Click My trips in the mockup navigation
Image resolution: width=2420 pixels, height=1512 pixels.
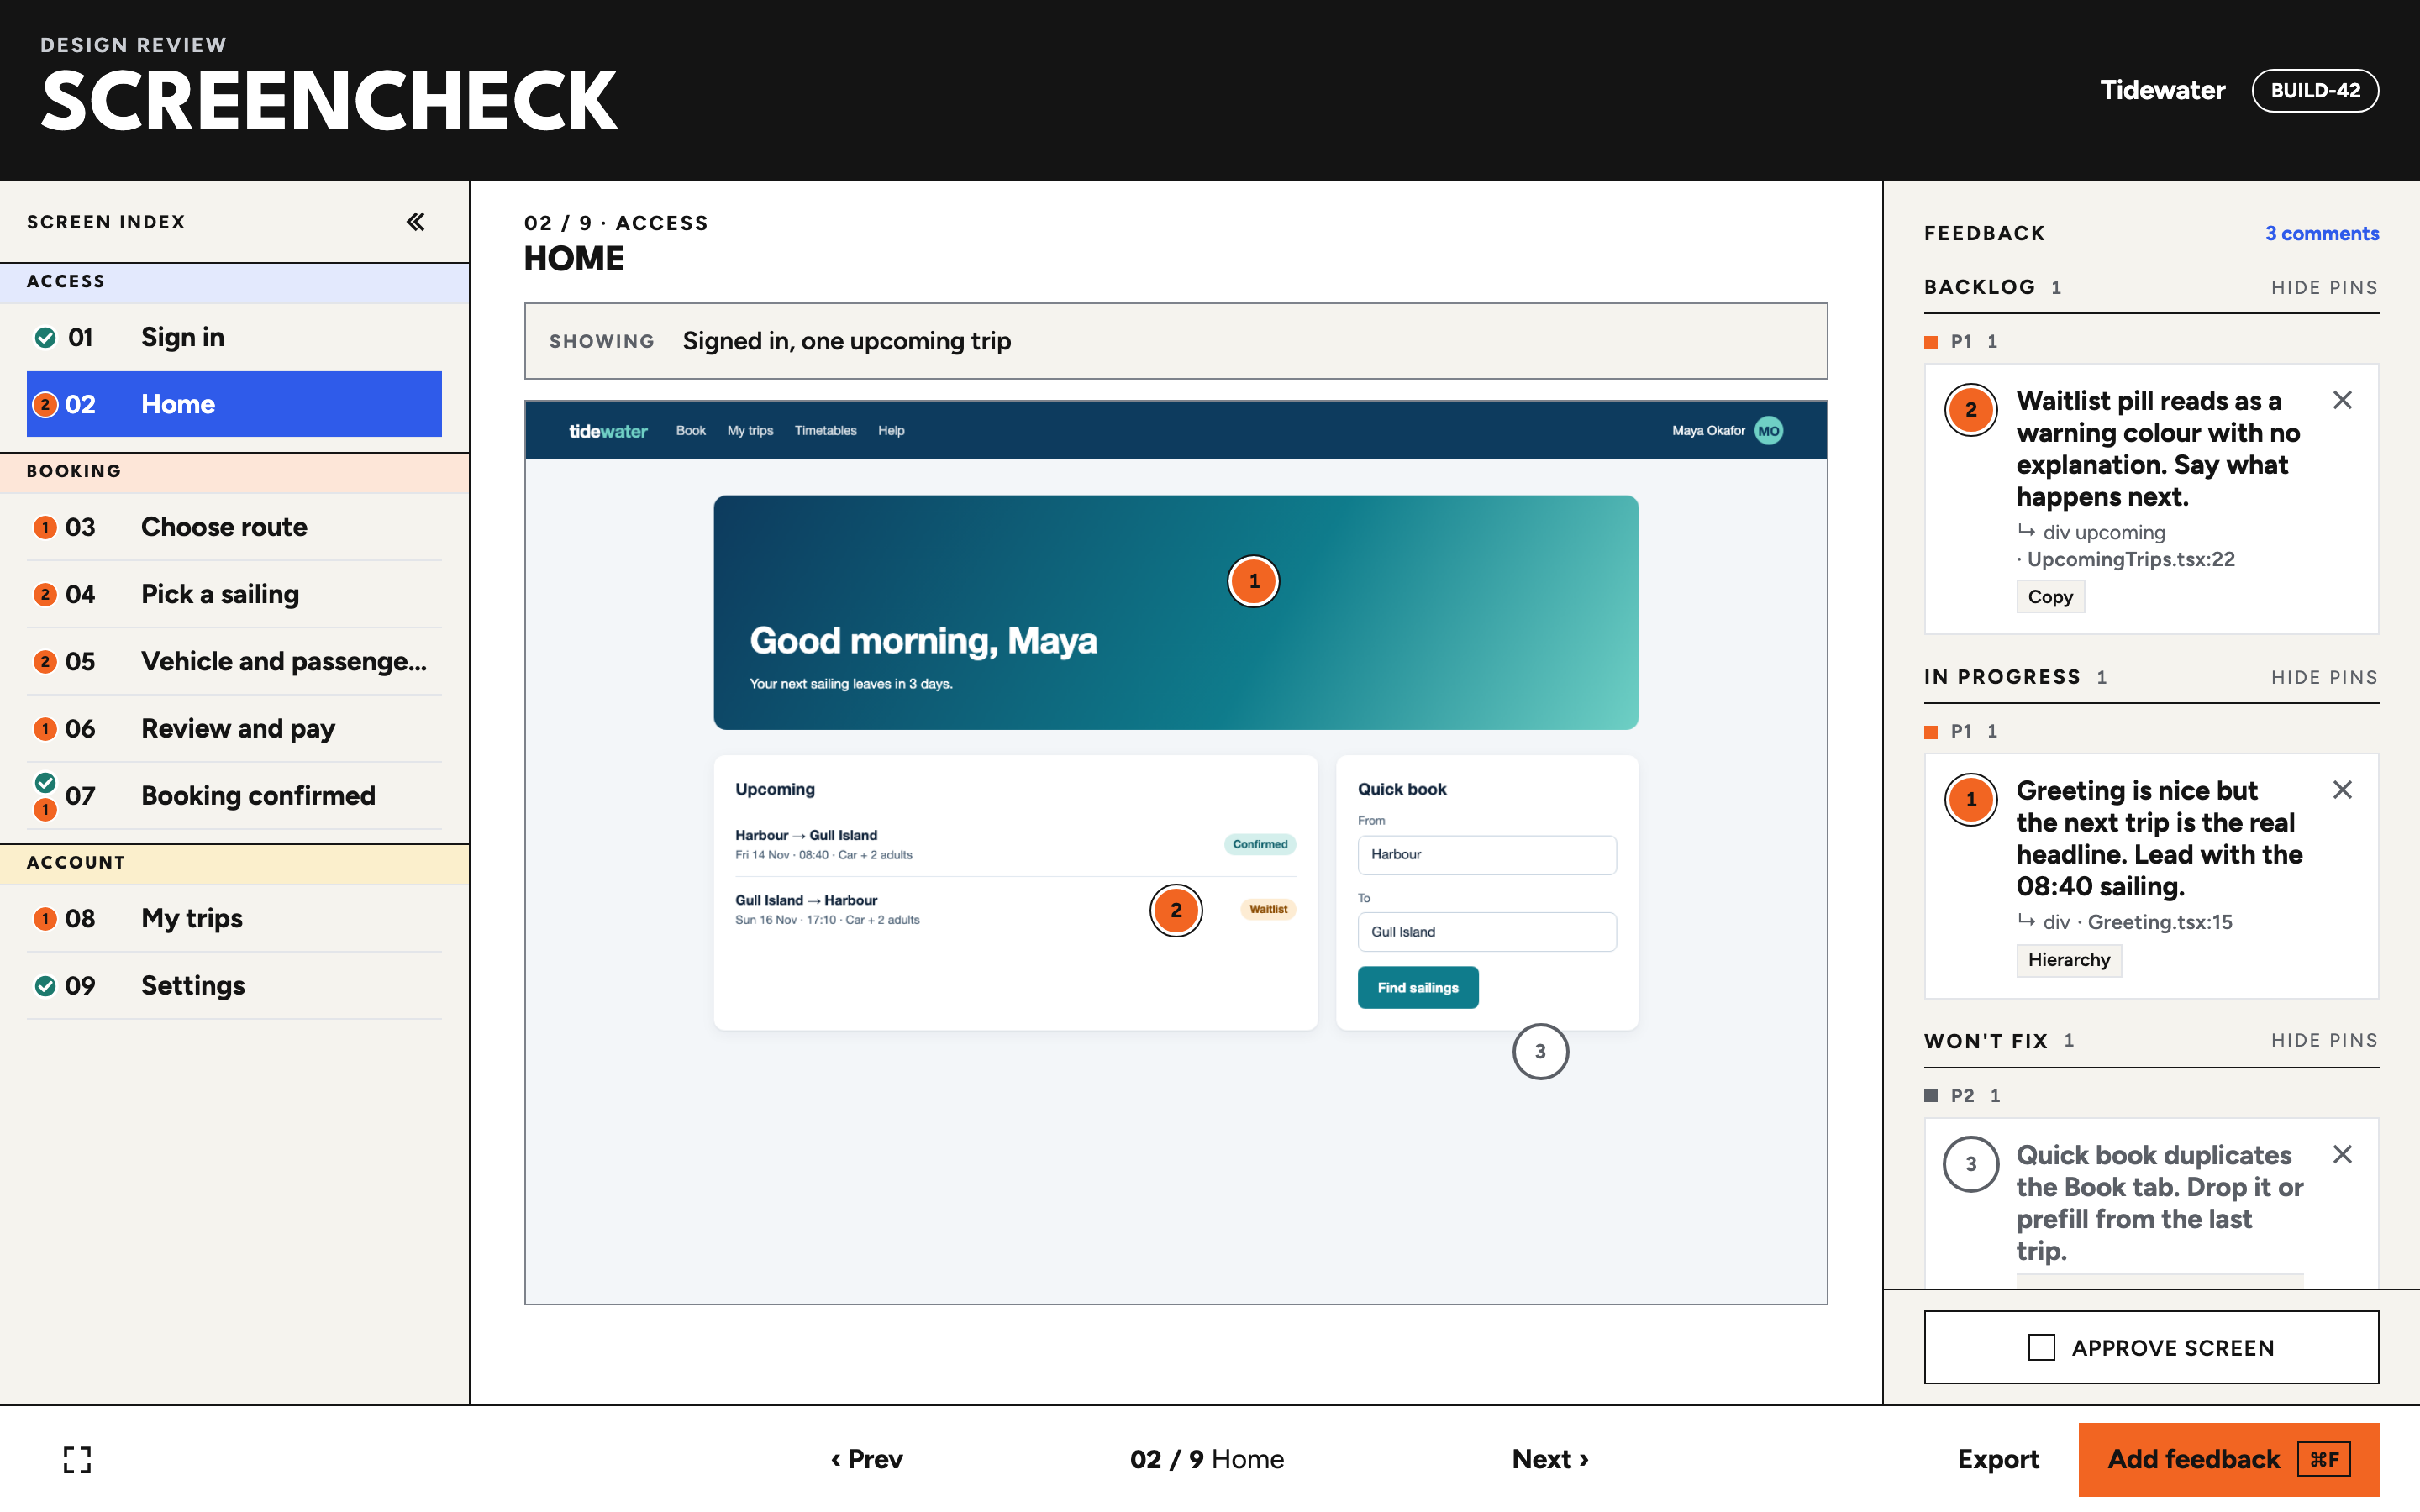(750, 431)
